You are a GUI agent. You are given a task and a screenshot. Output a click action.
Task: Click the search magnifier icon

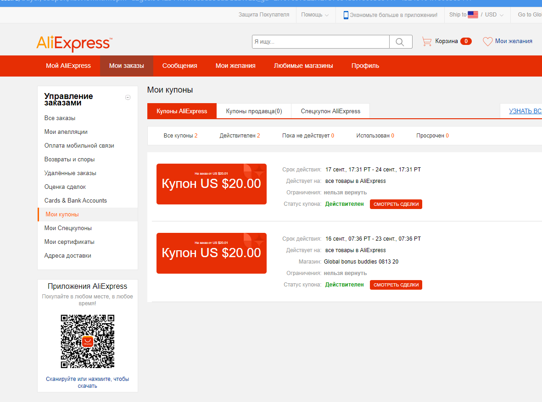[400, 42]
